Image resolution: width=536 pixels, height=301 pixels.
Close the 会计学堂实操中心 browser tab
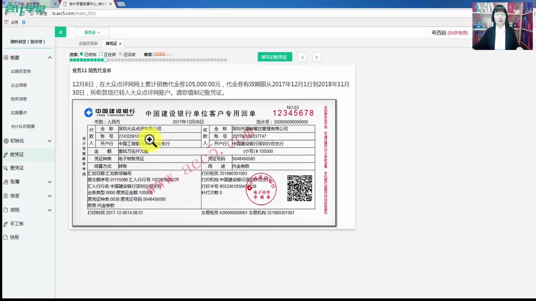coord(111,4)
